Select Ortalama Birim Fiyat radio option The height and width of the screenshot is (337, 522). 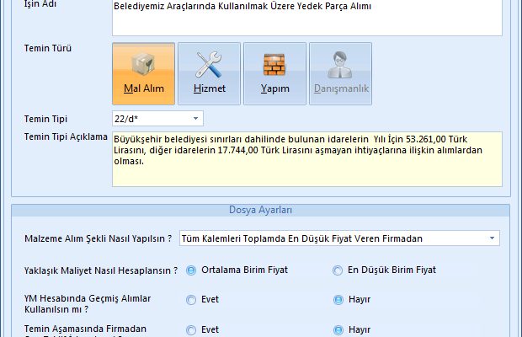192,270
